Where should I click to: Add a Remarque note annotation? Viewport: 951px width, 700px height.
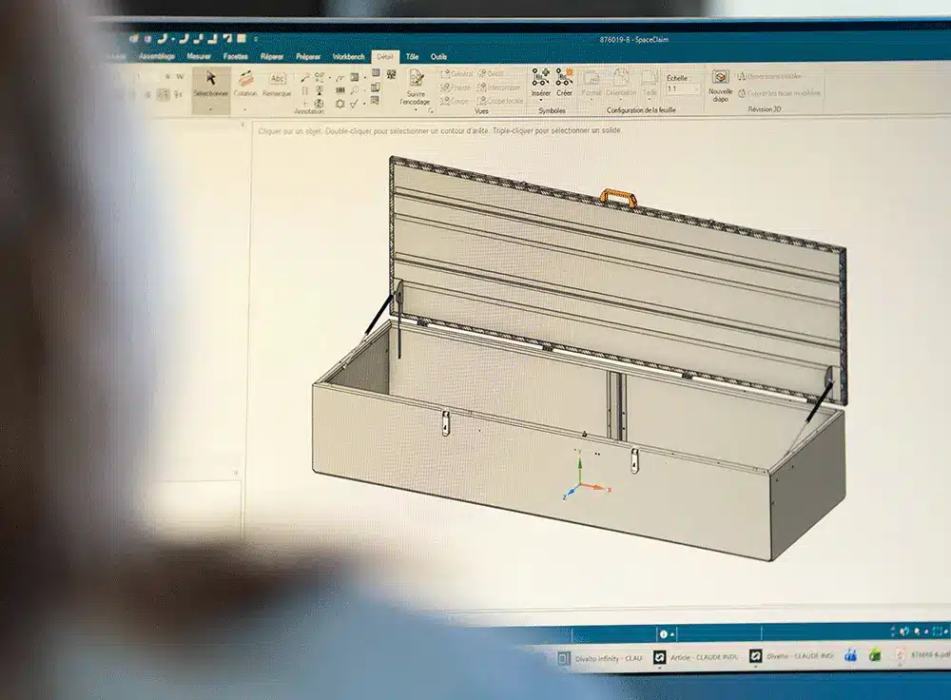pyautogui.click(x=277, y=84)
